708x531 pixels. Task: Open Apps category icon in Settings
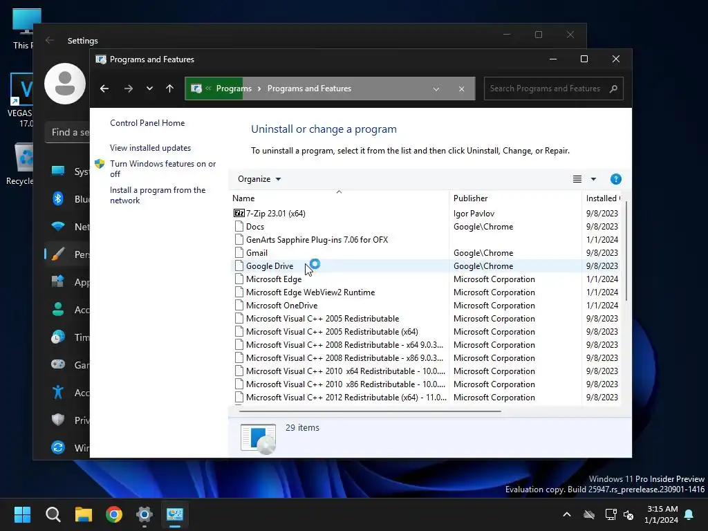point(58,282)
